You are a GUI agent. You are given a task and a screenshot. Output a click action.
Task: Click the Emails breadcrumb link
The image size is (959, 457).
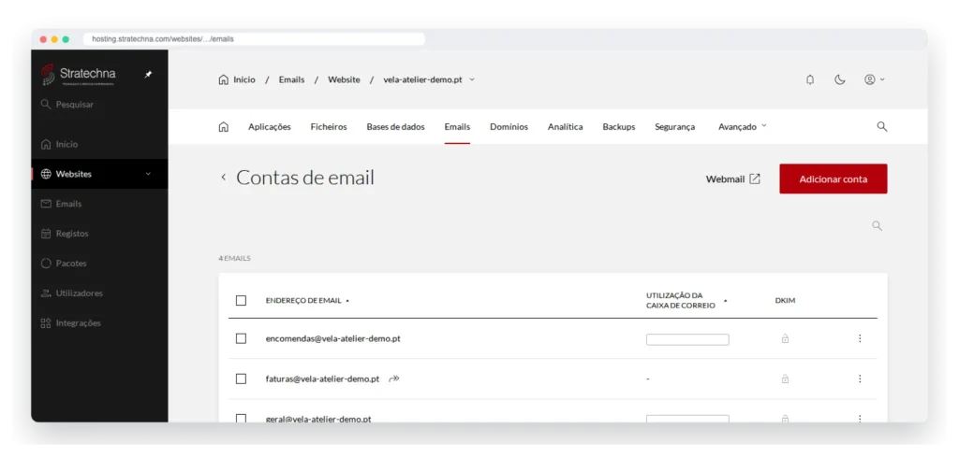[x=292, y=80]
